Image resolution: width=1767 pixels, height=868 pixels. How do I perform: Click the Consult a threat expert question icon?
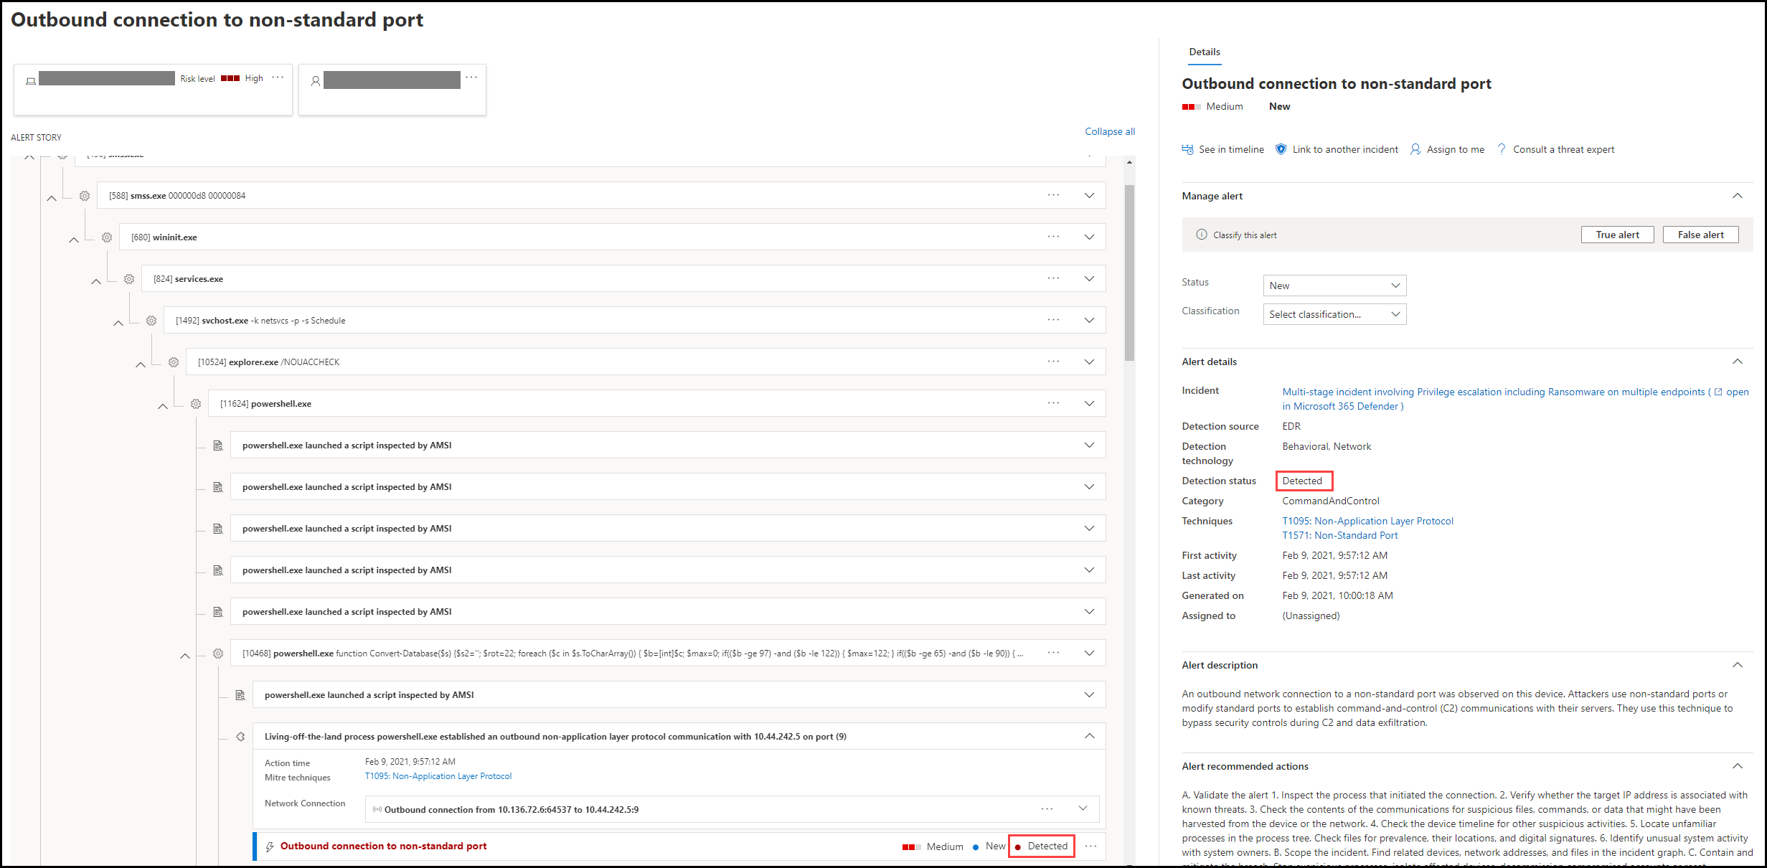(x=1502, y=149)
